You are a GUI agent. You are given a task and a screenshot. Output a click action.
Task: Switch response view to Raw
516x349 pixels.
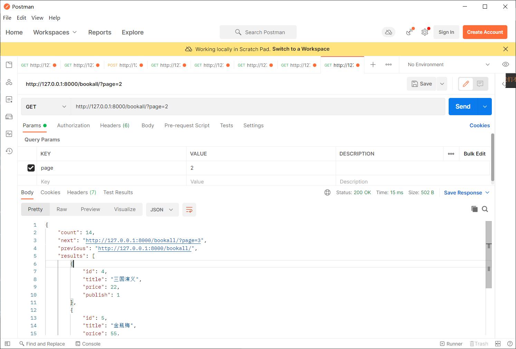point(62,209)
